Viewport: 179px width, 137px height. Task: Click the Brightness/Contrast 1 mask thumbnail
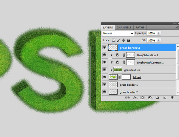click(x=130, y=62)
